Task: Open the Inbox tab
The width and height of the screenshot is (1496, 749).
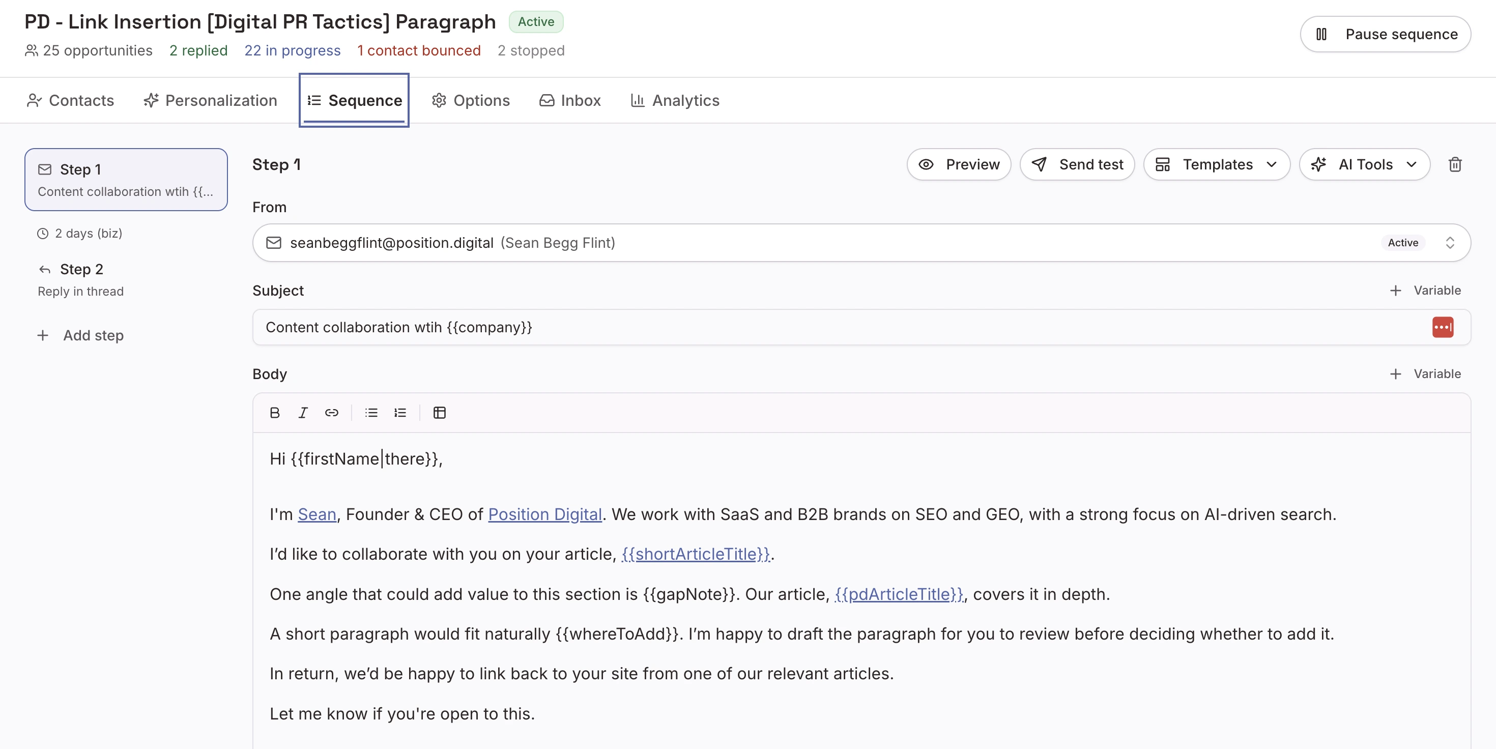Action: pos(570,100)
